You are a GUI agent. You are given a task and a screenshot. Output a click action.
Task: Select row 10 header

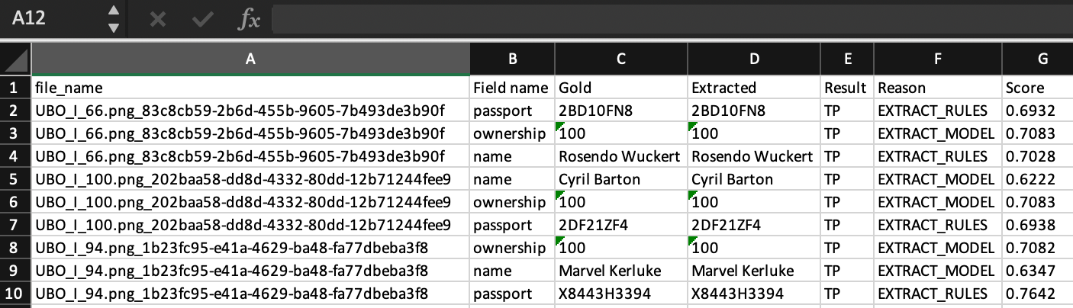click(15, 294)
